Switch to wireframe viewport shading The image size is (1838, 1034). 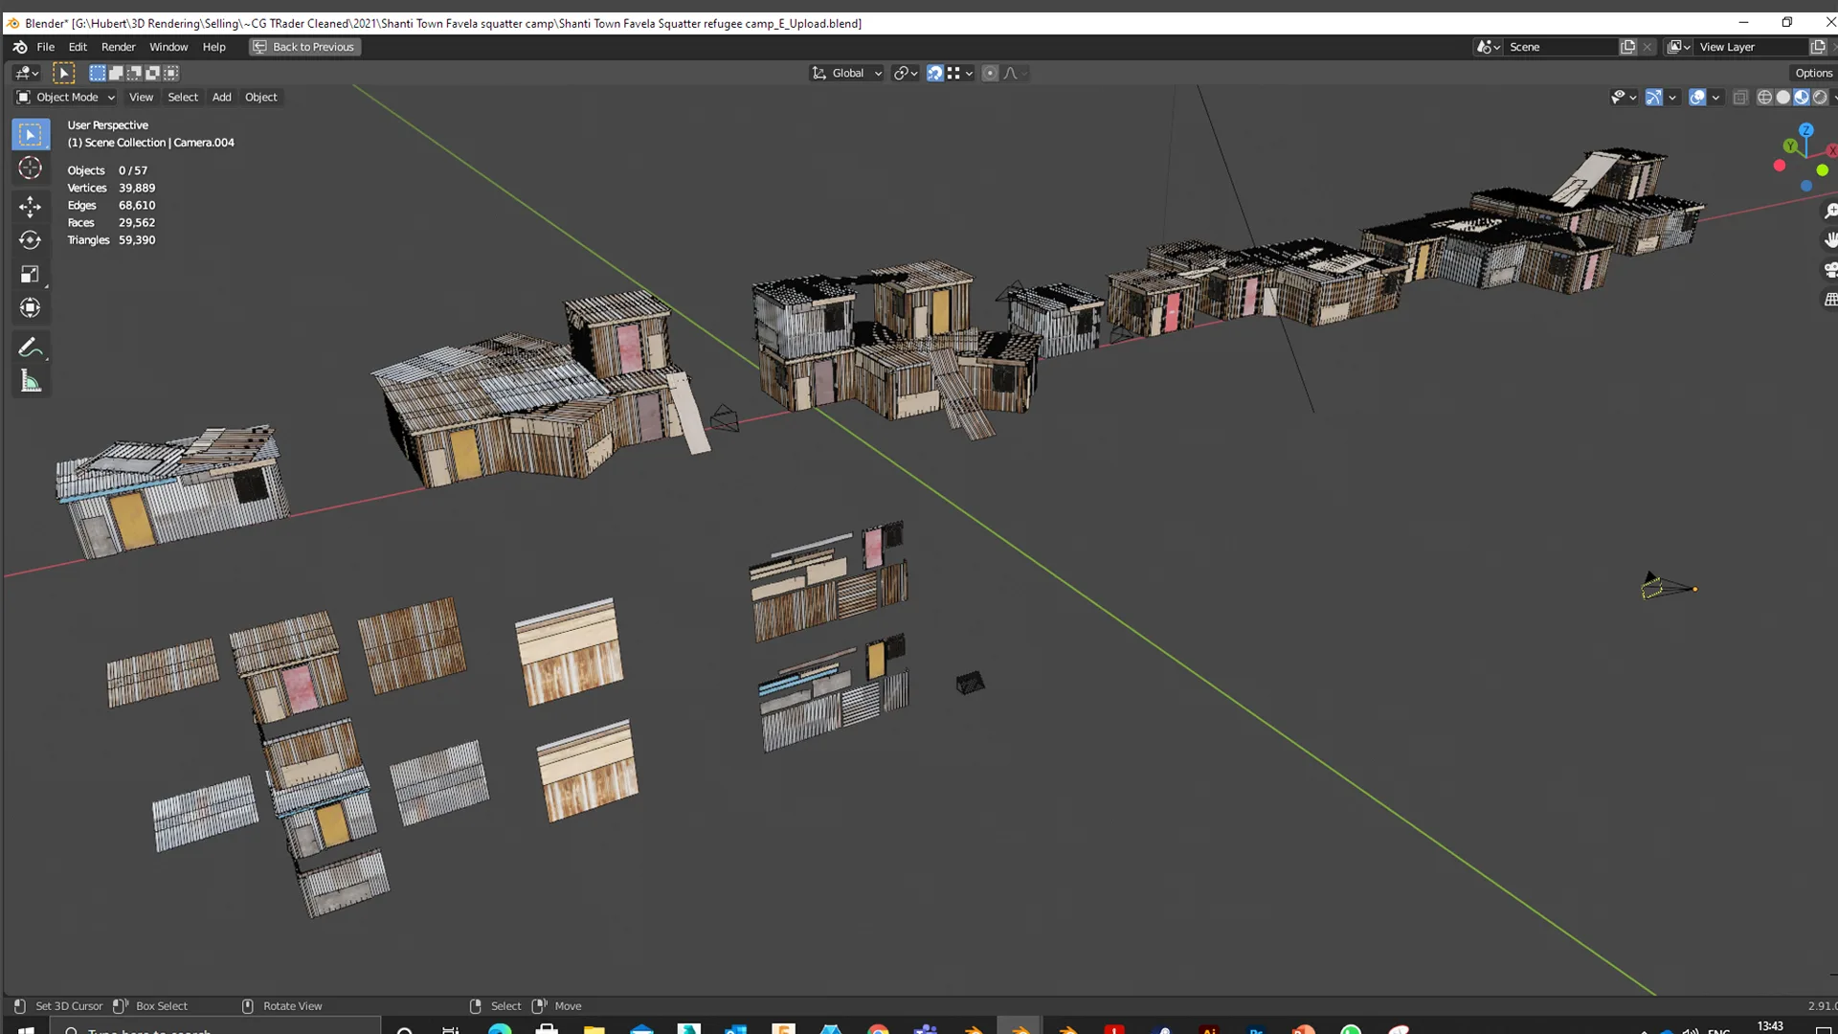[x=1764, y=98]
